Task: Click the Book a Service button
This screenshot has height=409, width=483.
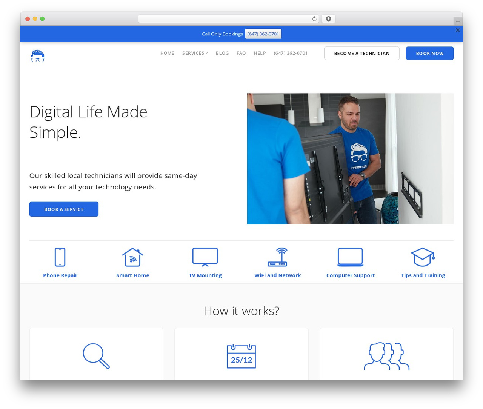Action: click(64, 209)
